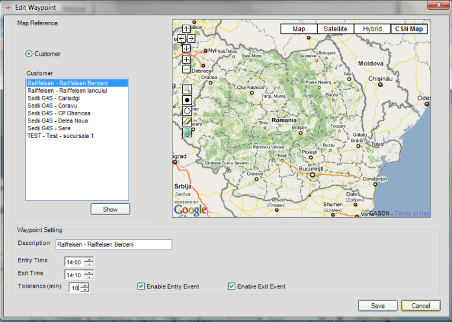
Task: Select TEST - Test - sucursala 1
Action: [77, 135]
